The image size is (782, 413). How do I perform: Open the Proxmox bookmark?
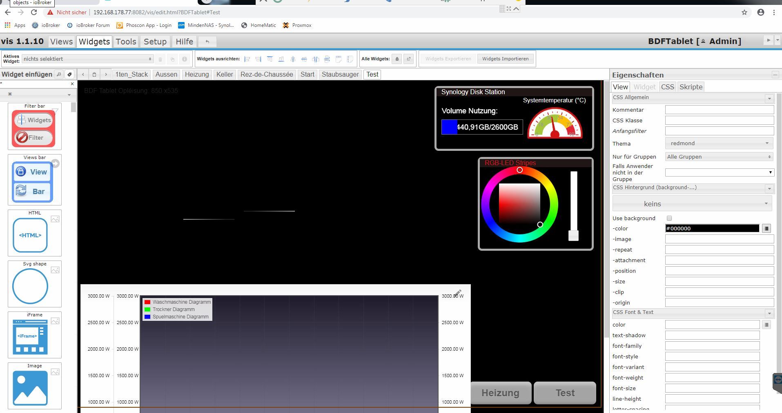[x=297, y=25]
